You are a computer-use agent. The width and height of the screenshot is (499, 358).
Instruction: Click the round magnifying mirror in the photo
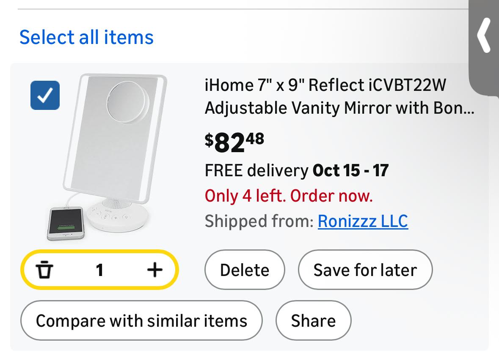click(x=128, y=102)
